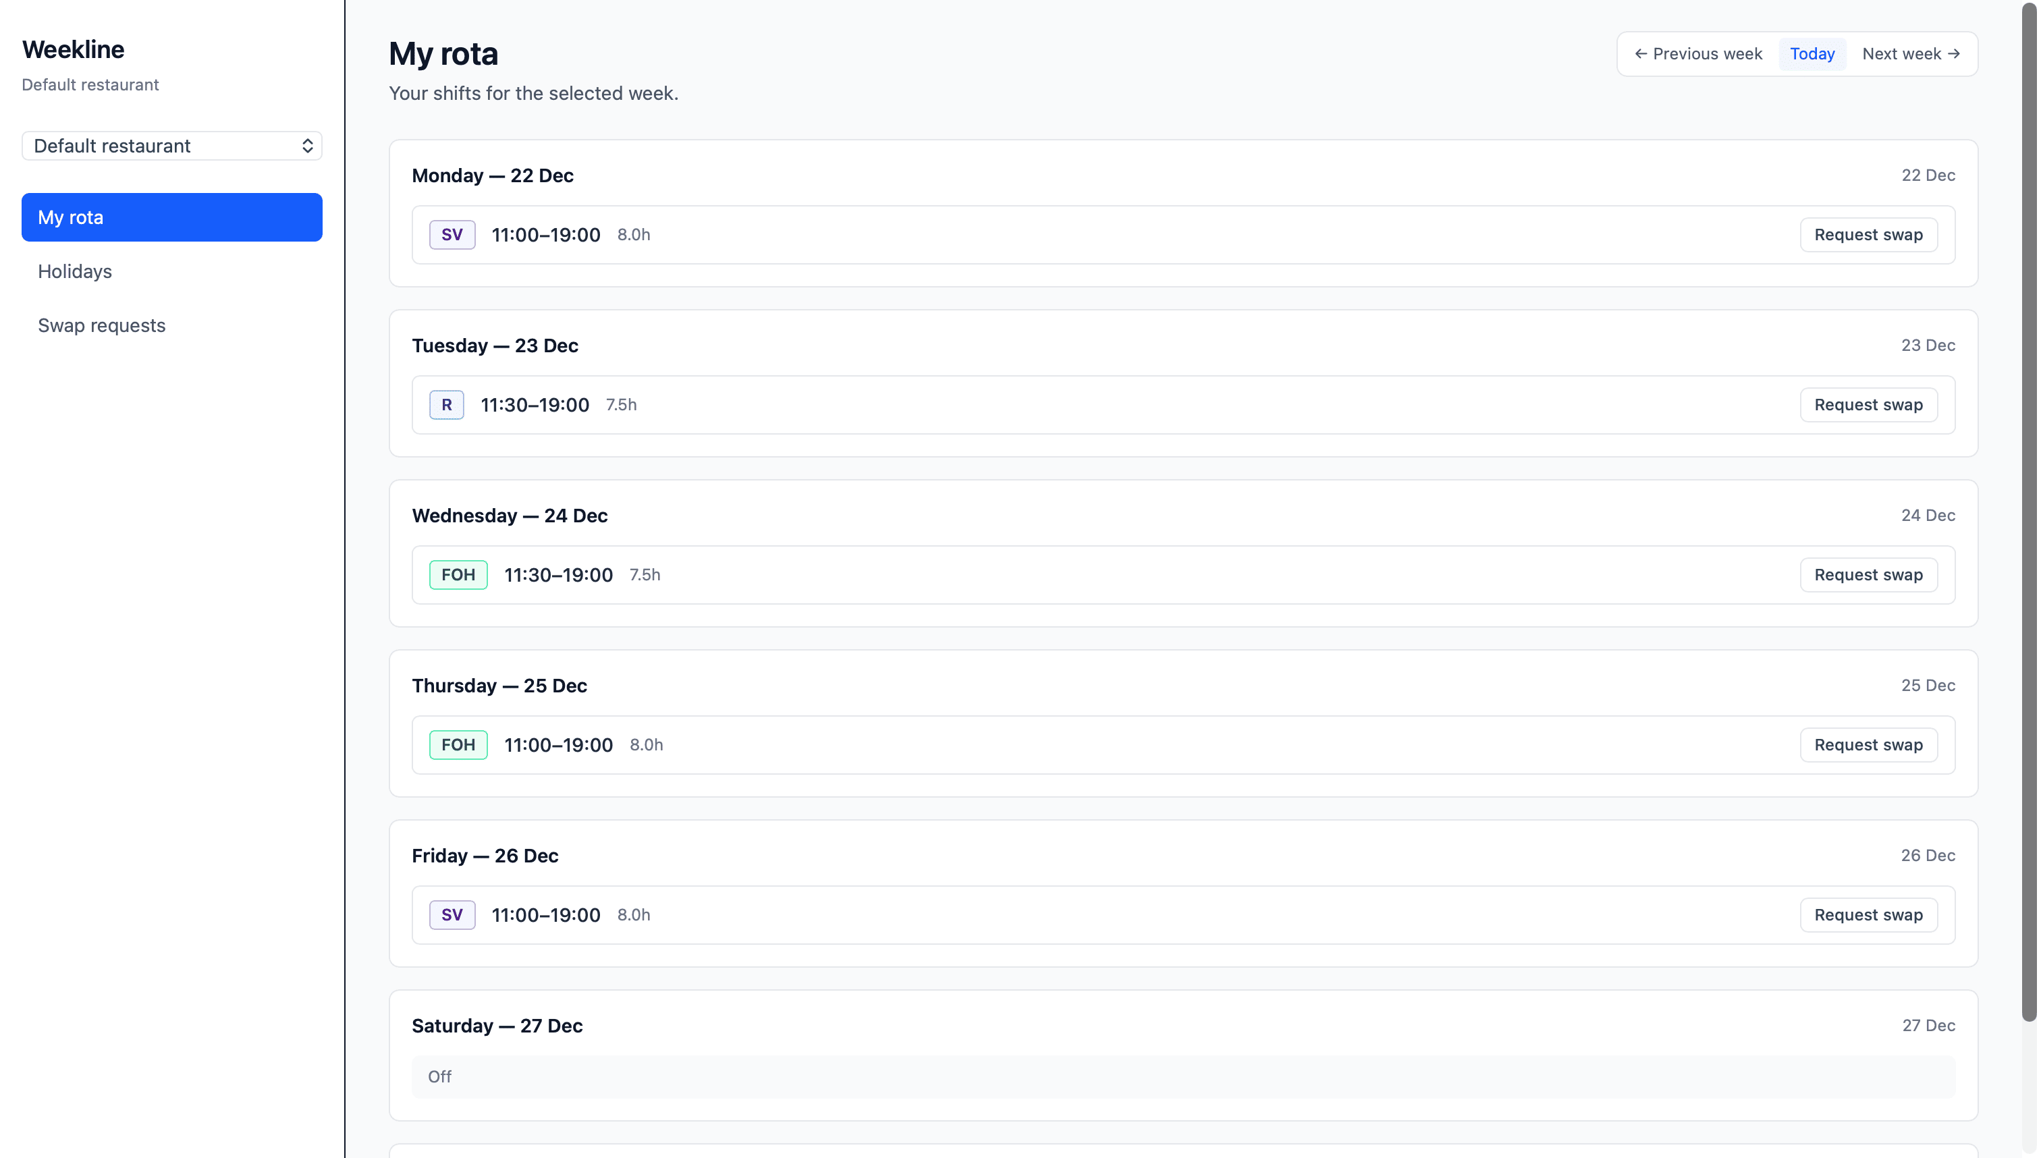Select the Monday 22 Dec day header
2041x1158 pixels.
pyautogui.click(x=493, y=175)
